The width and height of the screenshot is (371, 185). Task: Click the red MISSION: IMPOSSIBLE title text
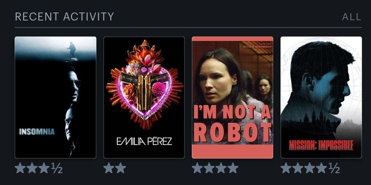pyautogui.click(x=321, y=145)
